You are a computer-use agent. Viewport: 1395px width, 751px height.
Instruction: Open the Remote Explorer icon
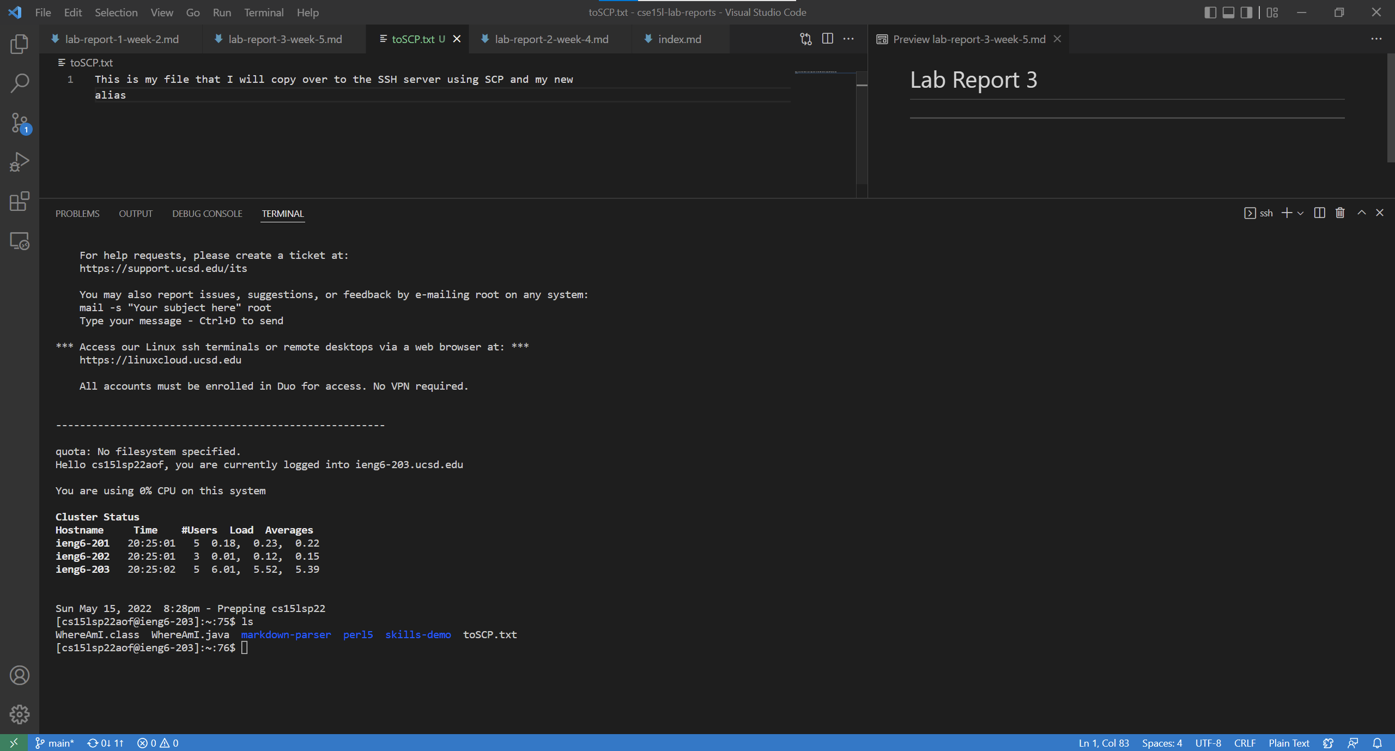20,241
